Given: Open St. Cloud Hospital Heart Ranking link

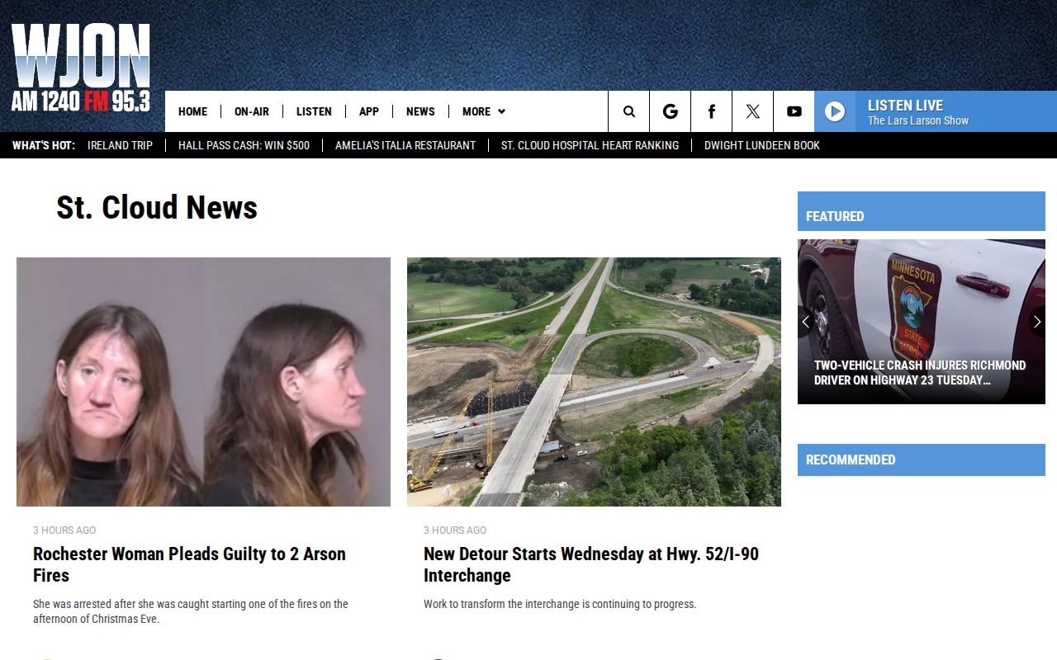Looking at the screenshot, I should (x=590, y=145).
